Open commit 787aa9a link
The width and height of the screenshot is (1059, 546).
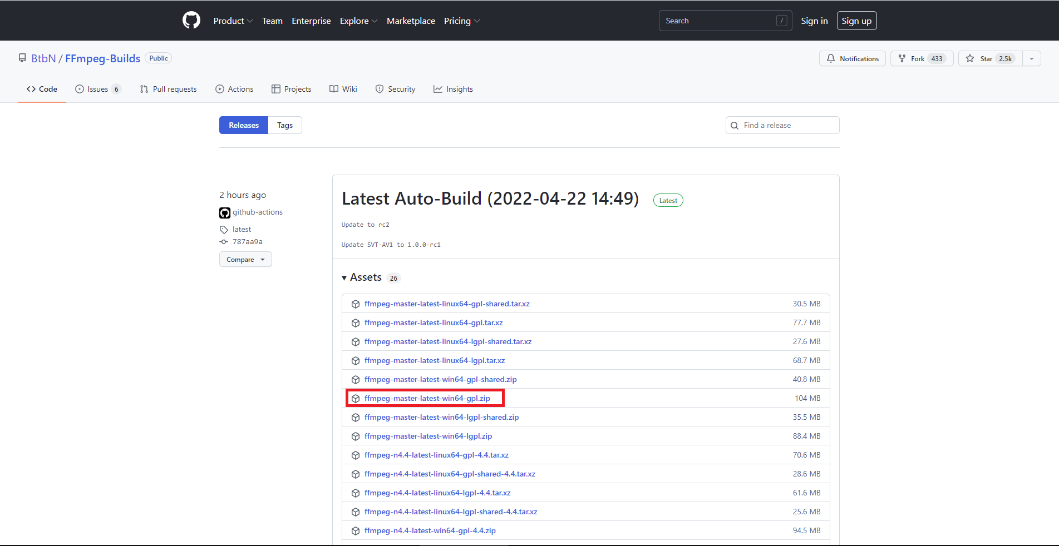(248, 242)
